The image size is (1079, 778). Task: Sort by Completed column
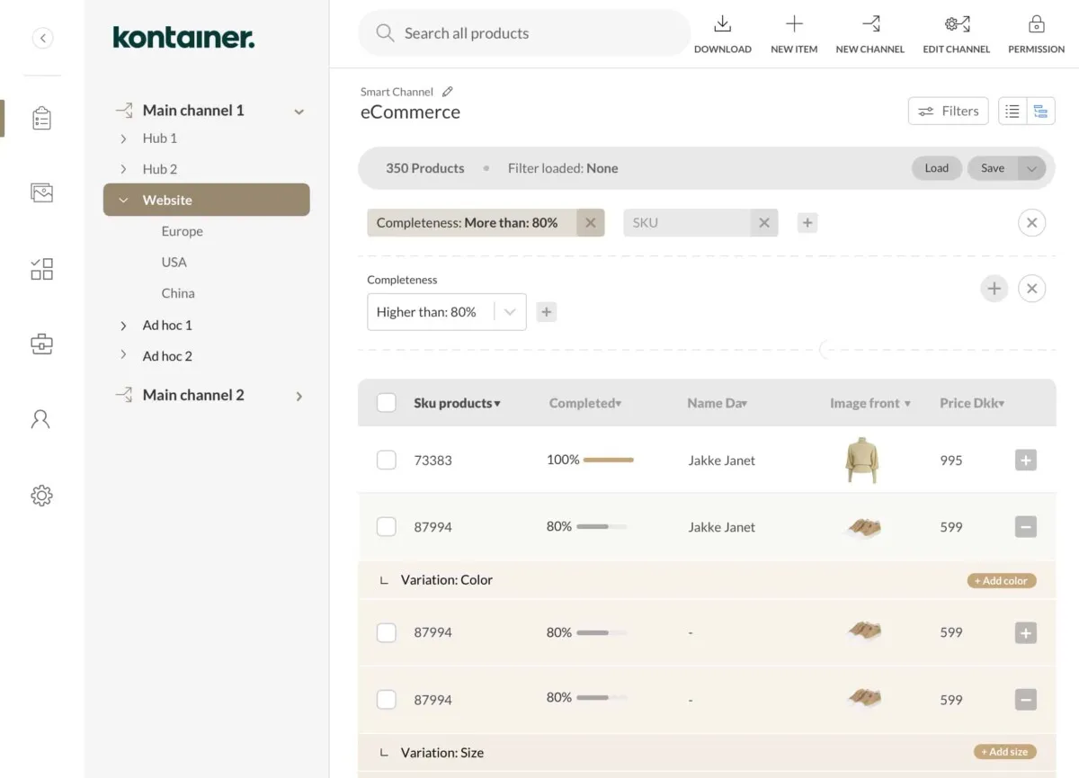585,403
